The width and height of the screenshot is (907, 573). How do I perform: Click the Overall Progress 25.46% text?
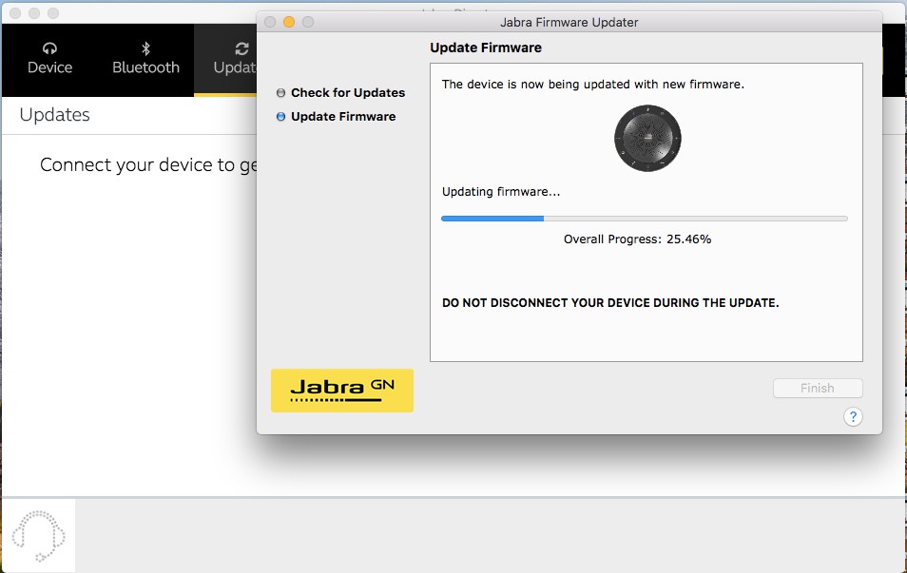(x=637, y=239)
